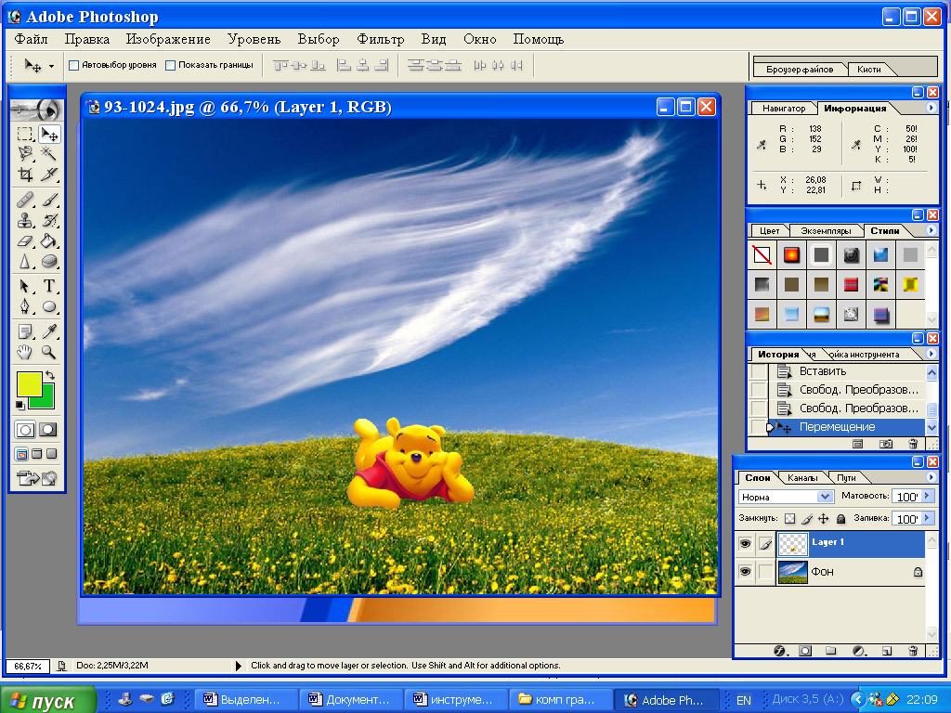Viewport: 951px width, 713px height.
Task: Switch to the Навигатор tab
Action: tap(784, 109)
